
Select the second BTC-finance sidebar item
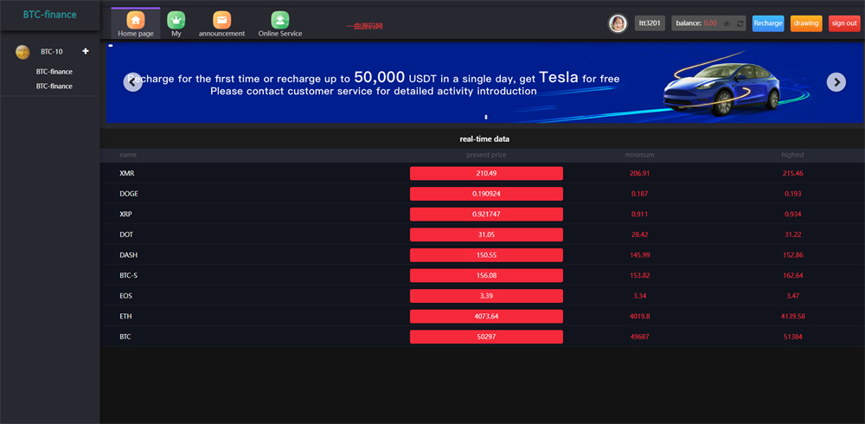[54, 87]
